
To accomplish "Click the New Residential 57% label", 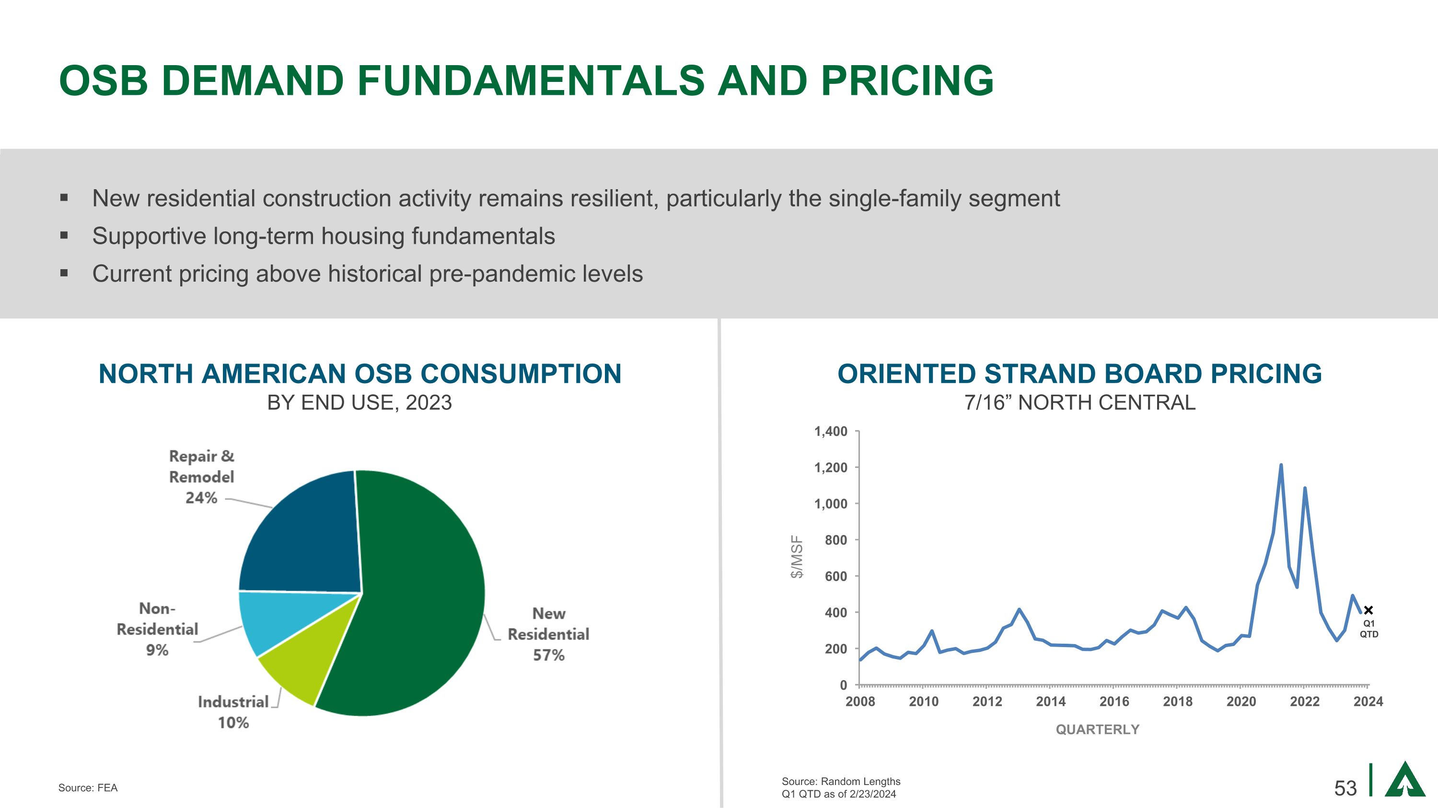I will pos(548,634).
